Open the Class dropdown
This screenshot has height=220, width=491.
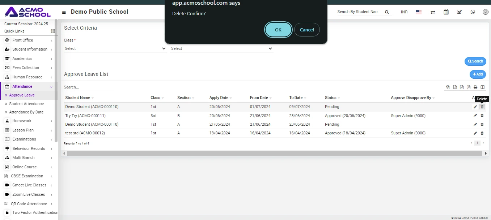point(115,48)
